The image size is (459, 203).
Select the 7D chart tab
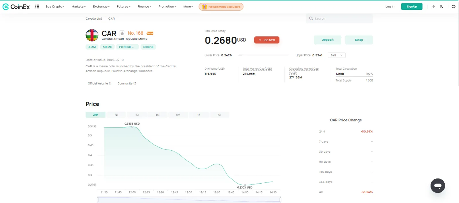coord(116,115)
